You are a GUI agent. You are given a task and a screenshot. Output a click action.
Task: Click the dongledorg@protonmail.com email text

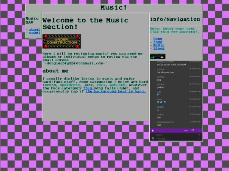(x=75, y=63)
